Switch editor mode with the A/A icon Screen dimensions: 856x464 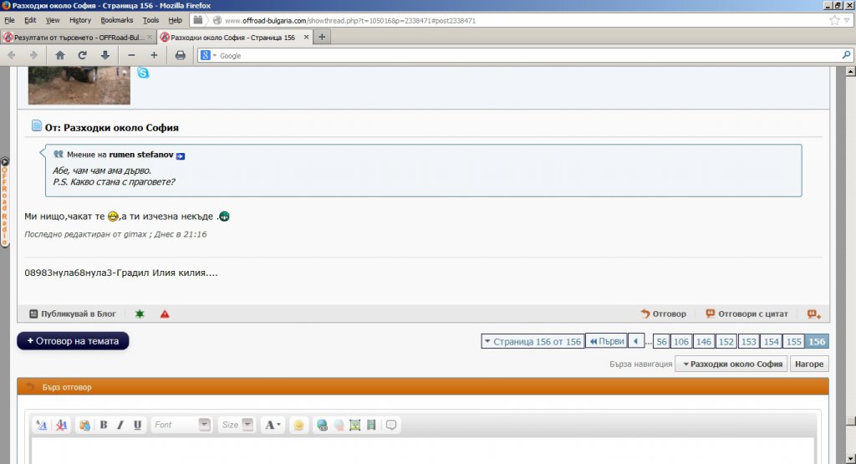tap(42, 425)
